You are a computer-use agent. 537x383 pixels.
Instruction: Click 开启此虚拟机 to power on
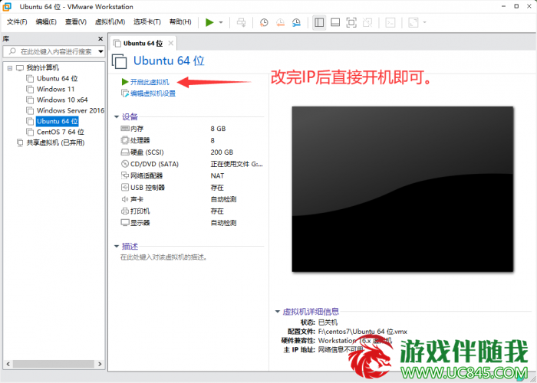(x=150, y=82)
